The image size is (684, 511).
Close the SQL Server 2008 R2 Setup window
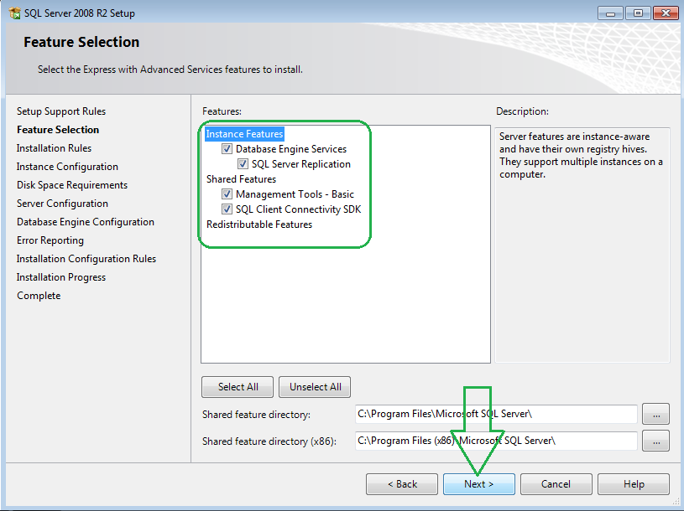[666, 13]
